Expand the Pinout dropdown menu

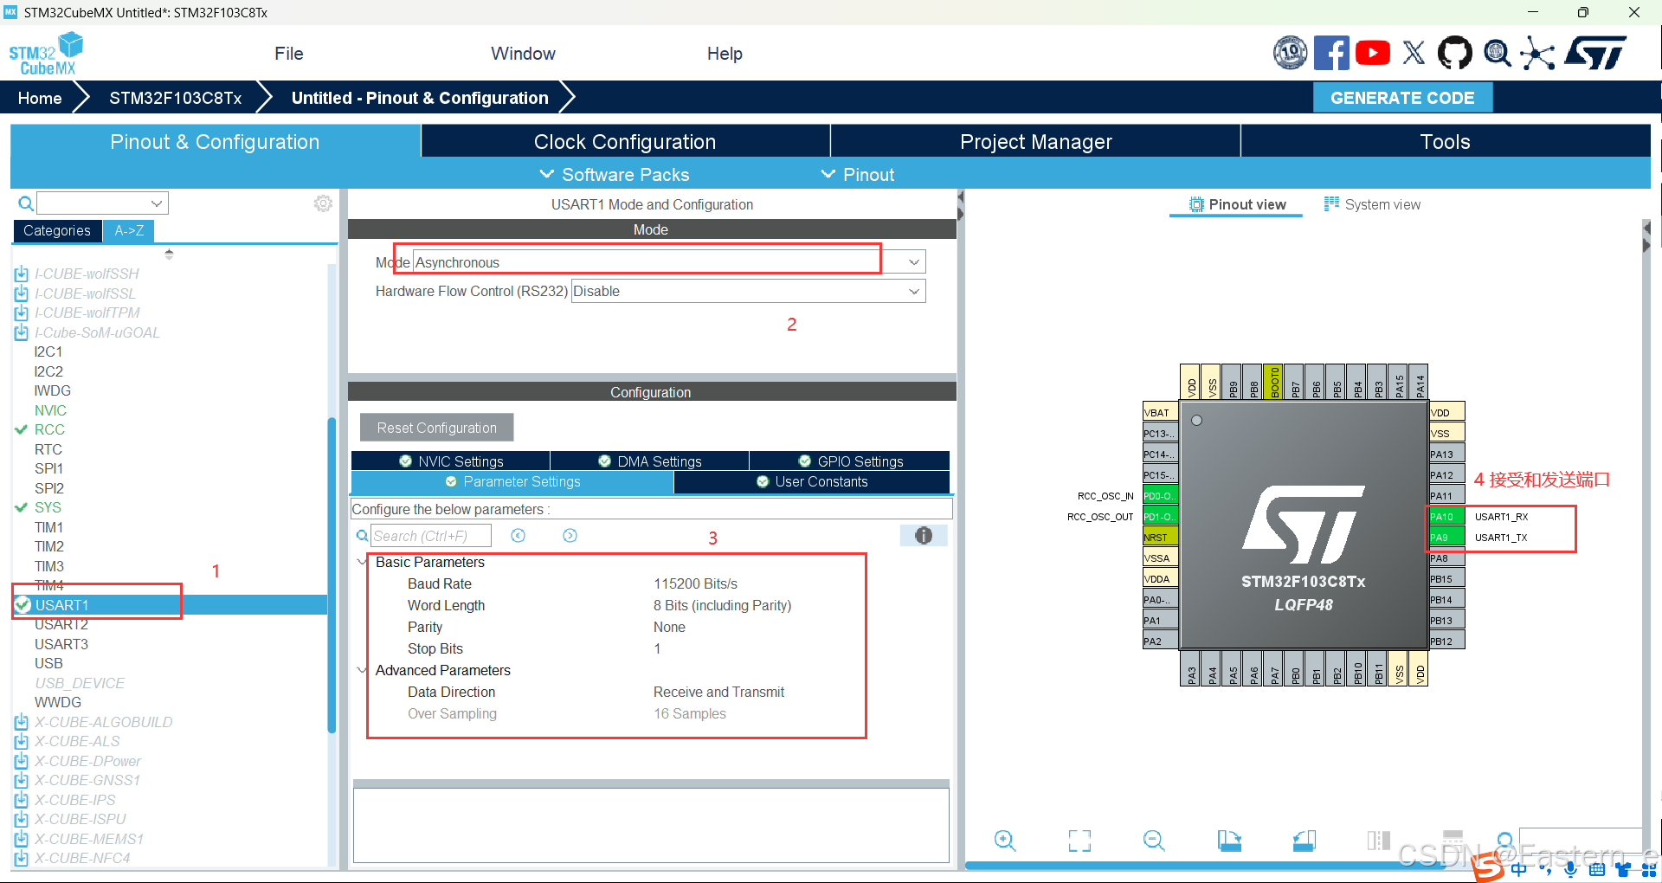click(x=858, y=174)
